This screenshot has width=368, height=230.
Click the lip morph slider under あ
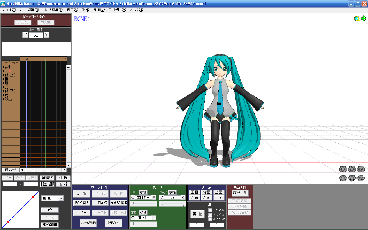coord(172,204)
